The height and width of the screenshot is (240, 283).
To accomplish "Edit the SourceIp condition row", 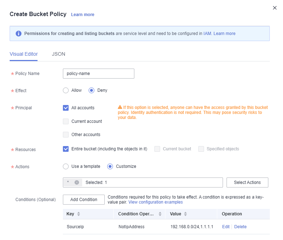I will tap(226, 227).
